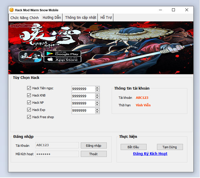Viewport: 200px width, 178px height.
Task: Maximize the Hack Mod Warm Snow window
Action: click(173, 10)
